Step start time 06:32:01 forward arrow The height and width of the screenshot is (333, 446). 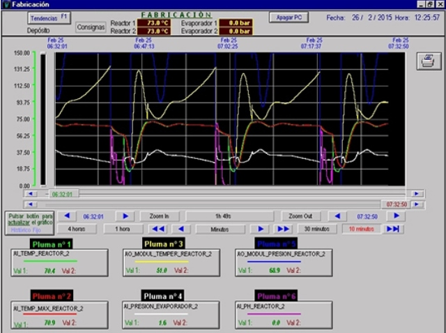point(125,216)
